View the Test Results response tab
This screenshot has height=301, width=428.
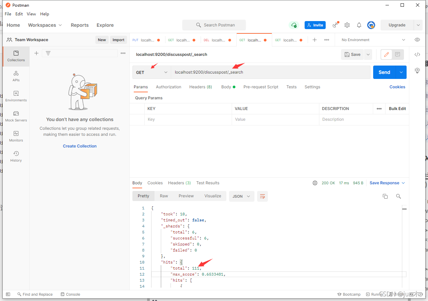pyautogui.click(x=208, y=183)
